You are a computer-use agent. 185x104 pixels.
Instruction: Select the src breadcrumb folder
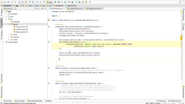(22, 6)
